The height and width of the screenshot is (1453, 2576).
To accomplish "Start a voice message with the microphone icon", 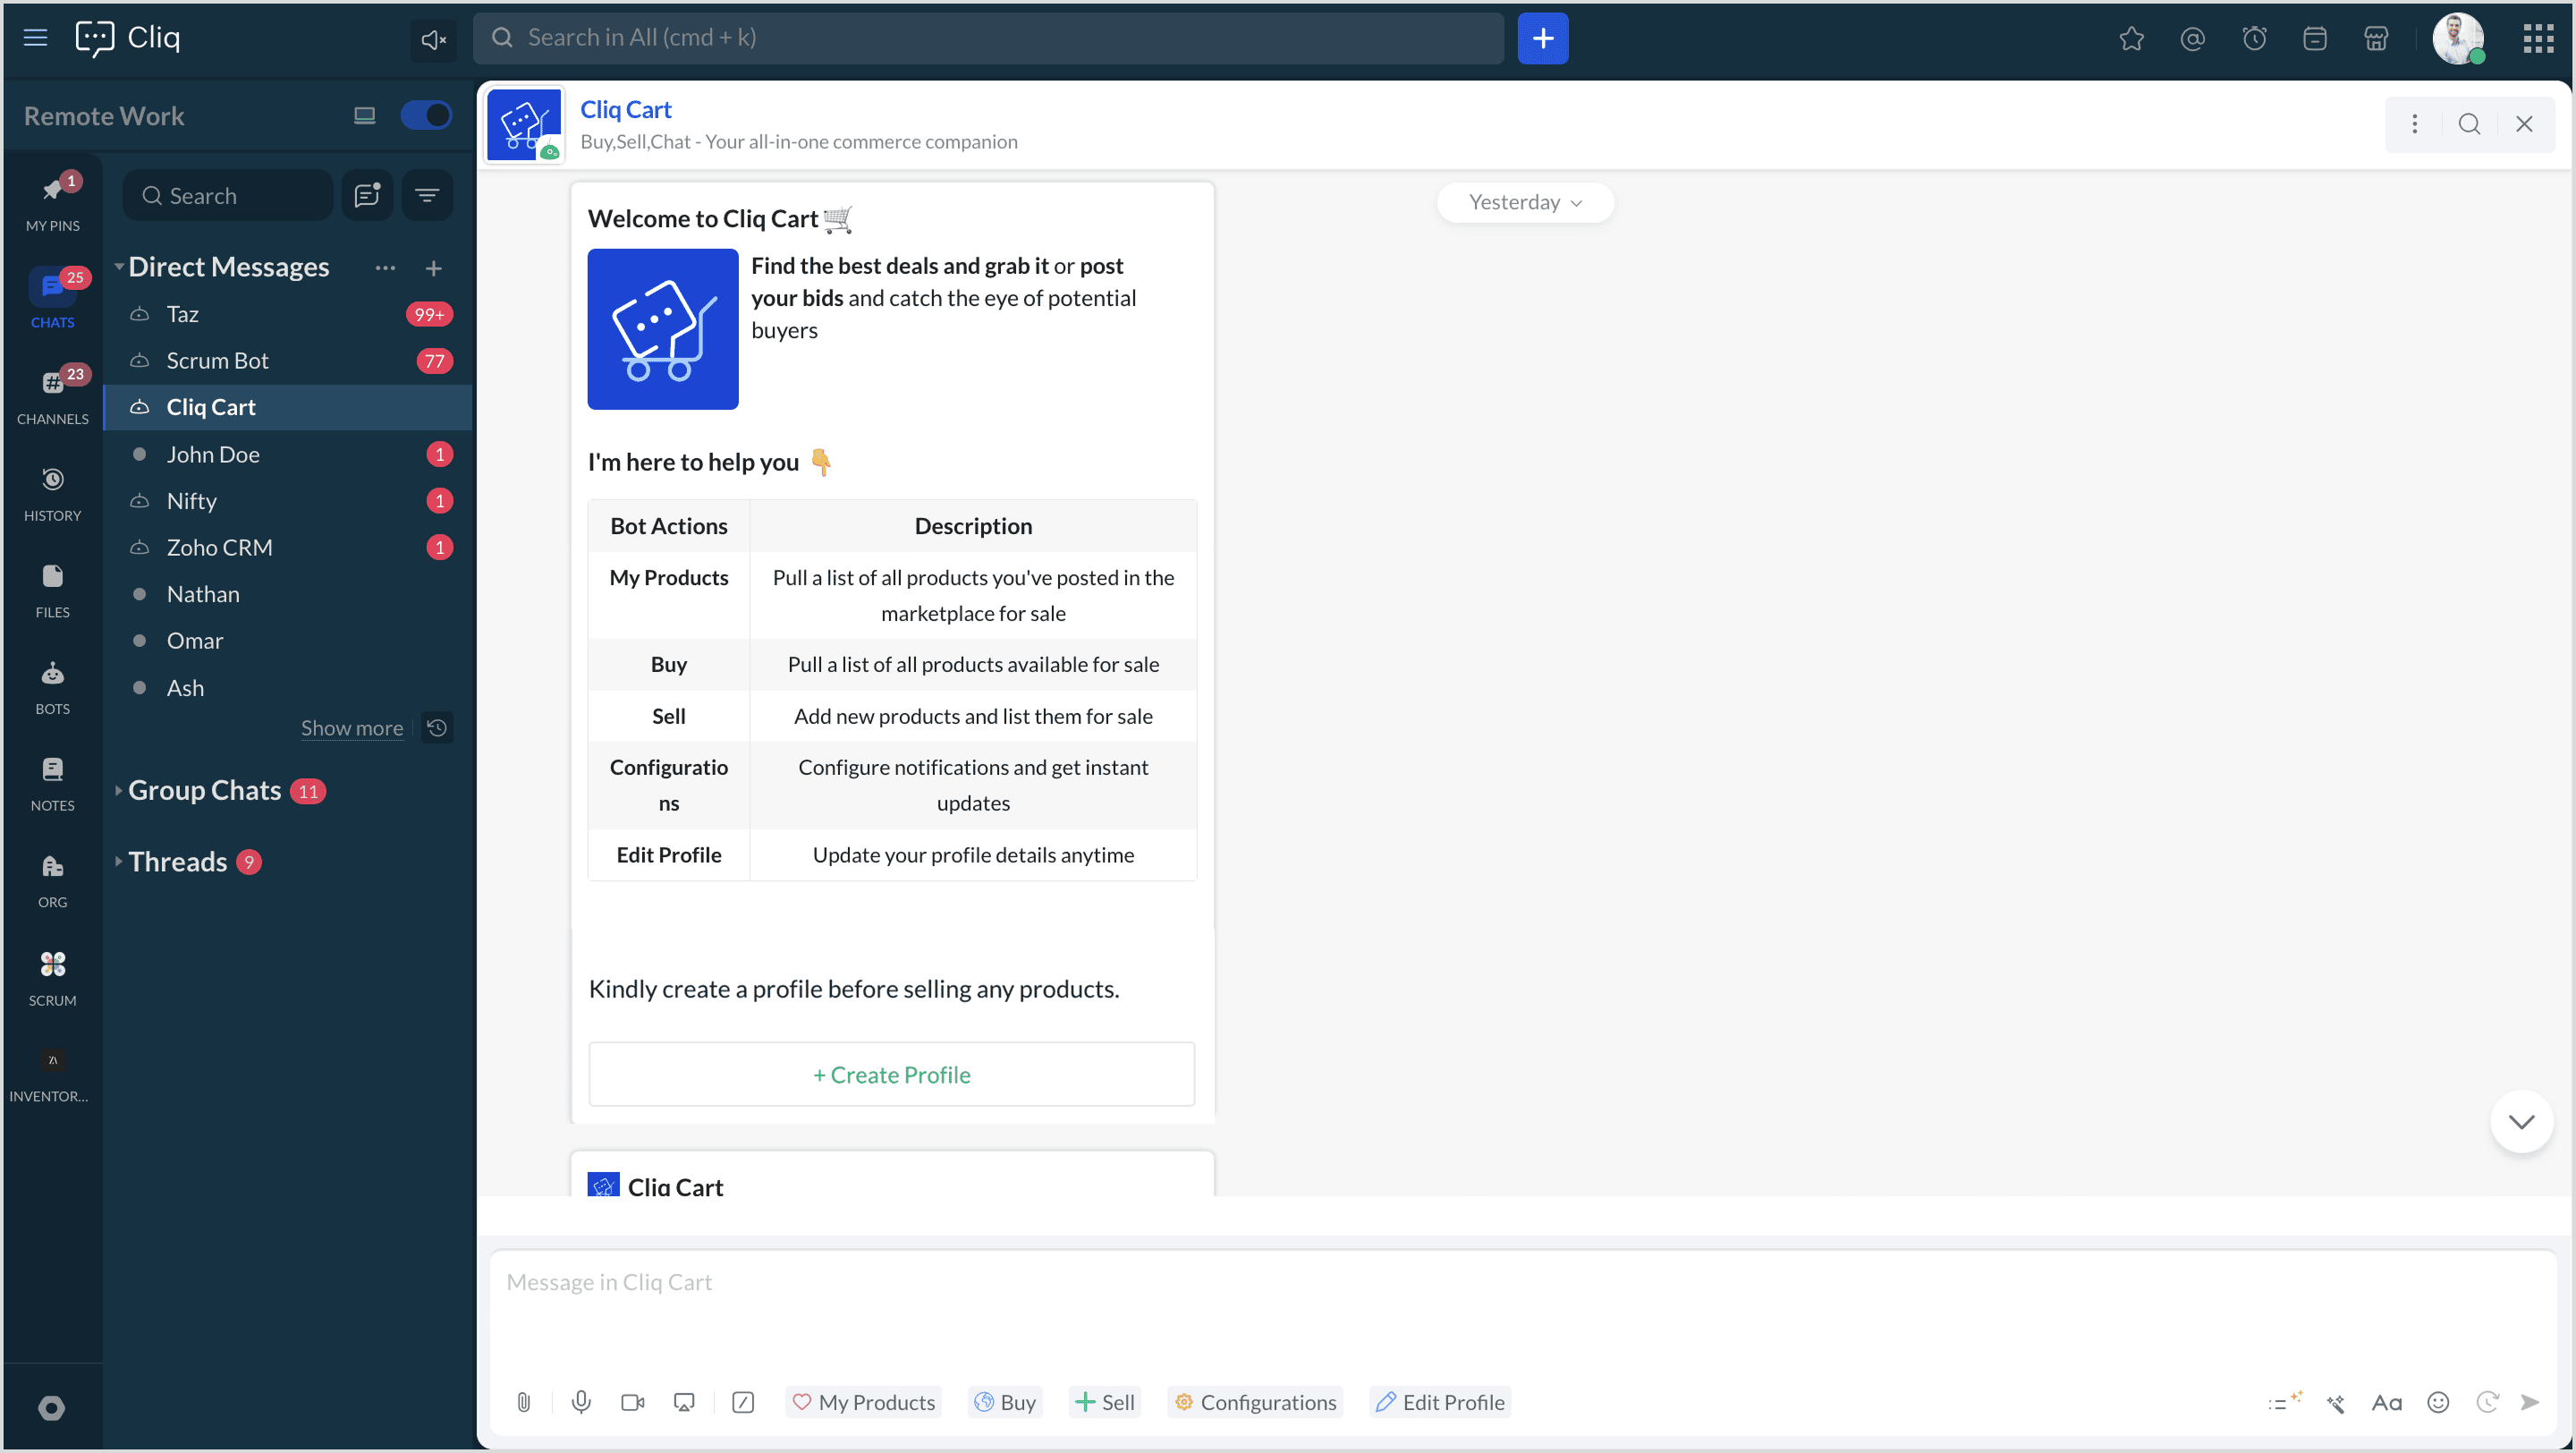I will point(581,1402).
